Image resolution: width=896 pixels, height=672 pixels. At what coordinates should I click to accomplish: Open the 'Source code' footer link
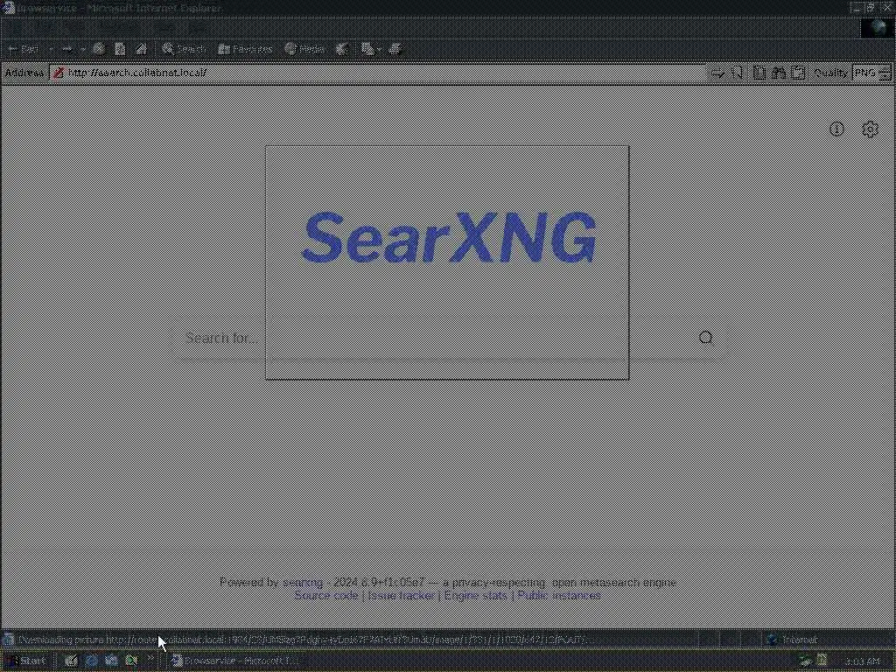pos(326,595)
